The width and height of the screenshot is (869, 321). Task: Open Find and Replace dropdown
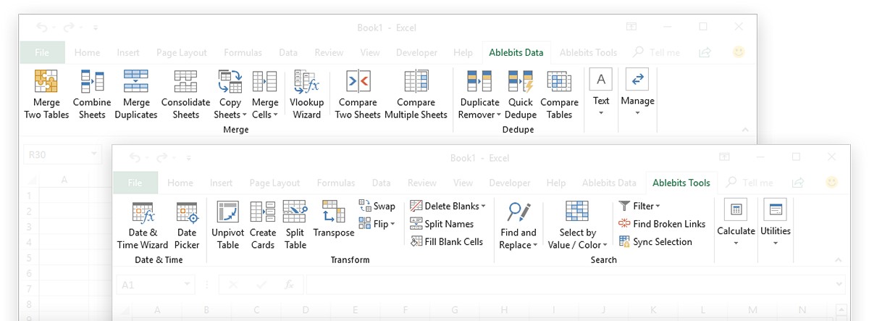coord(519,225)
